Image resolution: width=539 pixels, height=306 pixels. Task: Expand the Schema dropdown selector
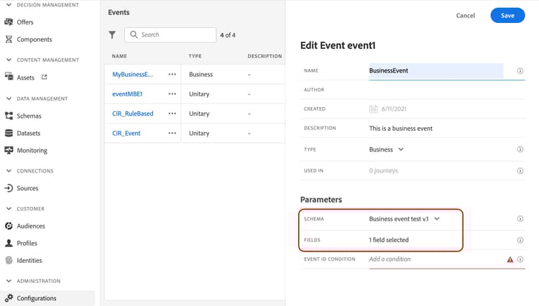pyautogui.click(x=404, y=219)
